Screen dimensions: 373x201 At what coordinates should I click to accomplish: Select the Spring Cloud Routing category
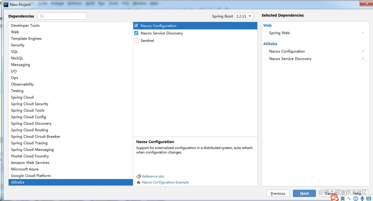[71, 130]
